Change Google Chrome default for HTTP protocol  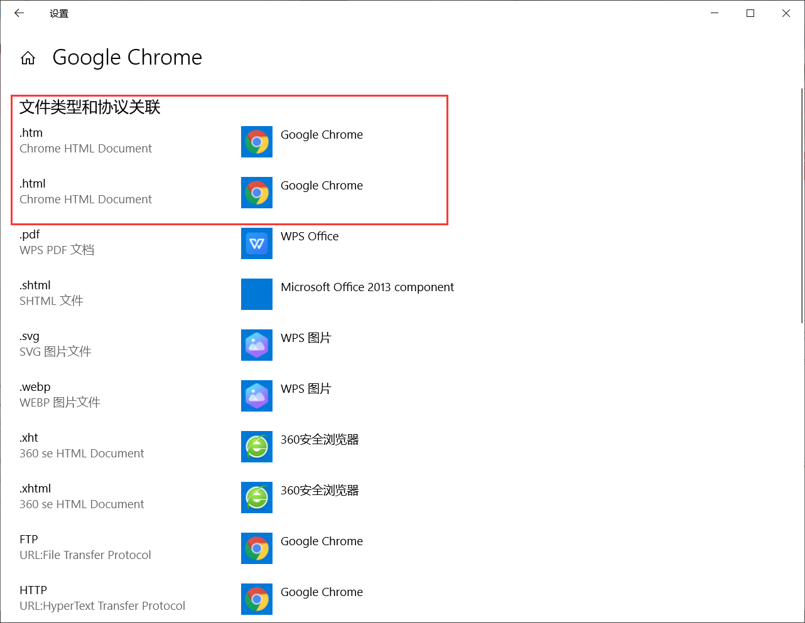point(321,592)
